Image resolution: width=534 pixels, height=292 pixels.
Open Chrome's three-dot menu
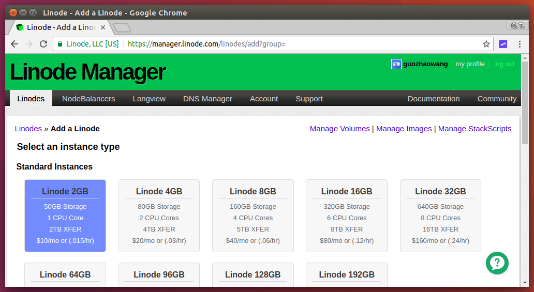(x=520, y=44)
